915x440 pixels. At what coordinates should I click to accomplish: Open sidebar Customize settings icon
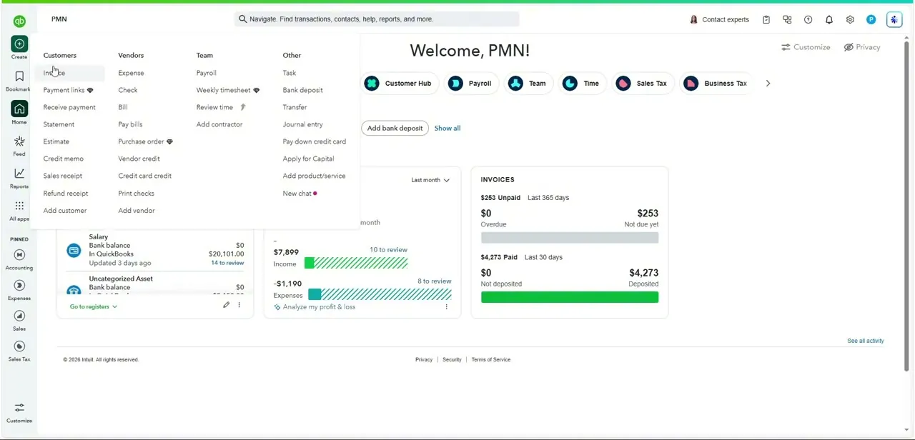pyautogui.click(x=19, y=408)
